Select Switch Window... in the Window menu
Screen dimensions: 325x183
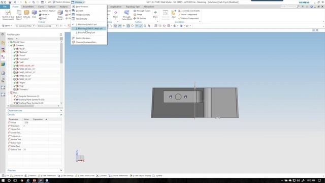89,38
